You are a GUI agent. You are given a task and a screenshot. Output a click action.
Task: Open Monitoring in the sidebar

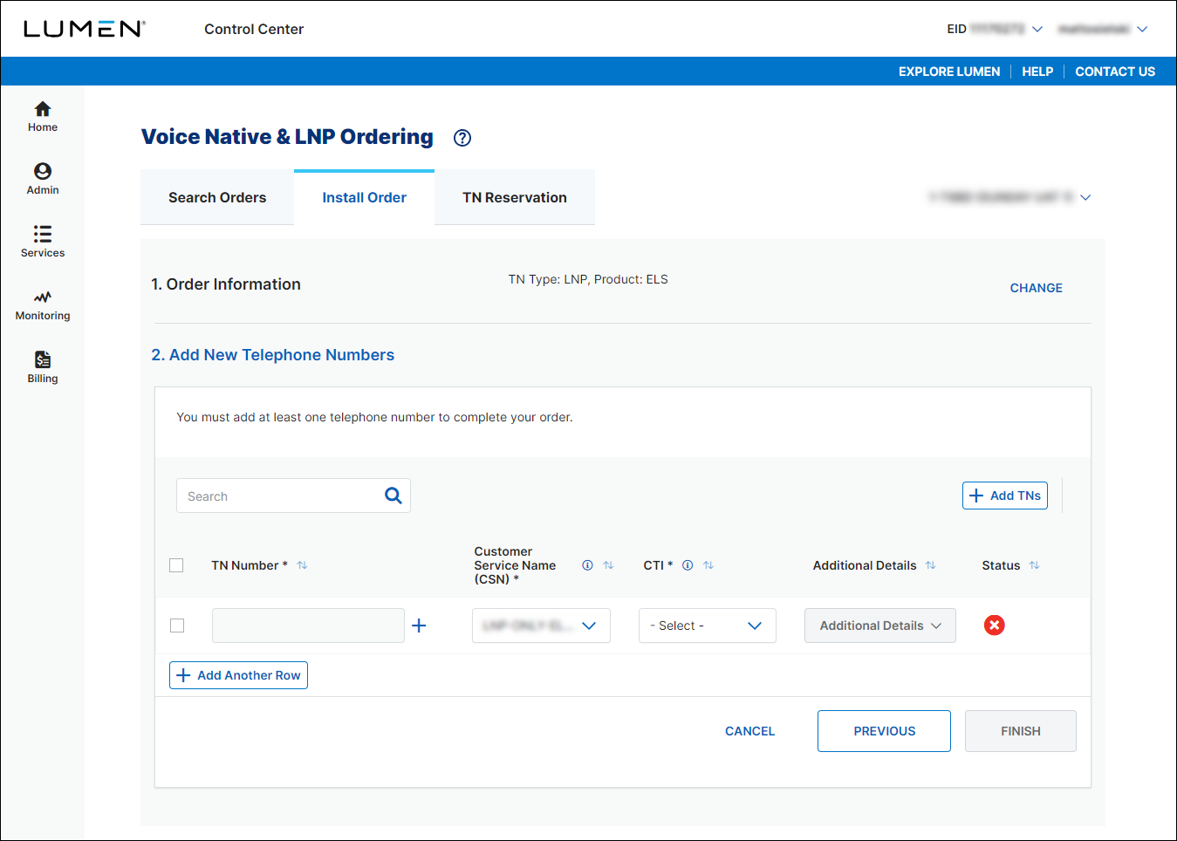[x=42, y=304]
